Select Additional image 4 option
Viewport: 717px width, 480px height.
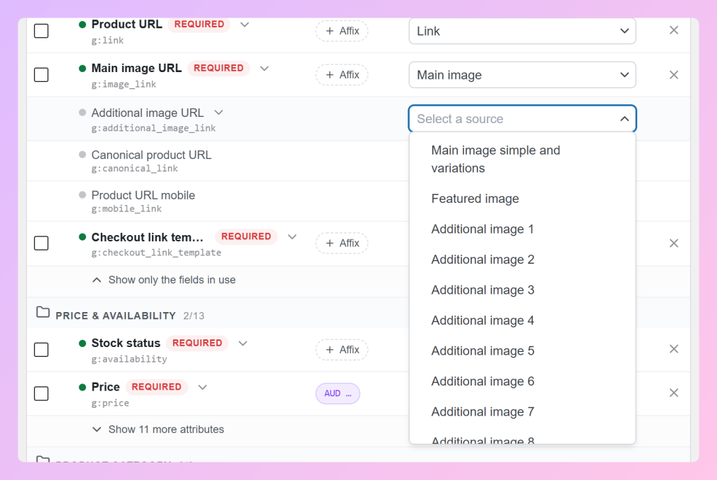click(x=522, y=320)
